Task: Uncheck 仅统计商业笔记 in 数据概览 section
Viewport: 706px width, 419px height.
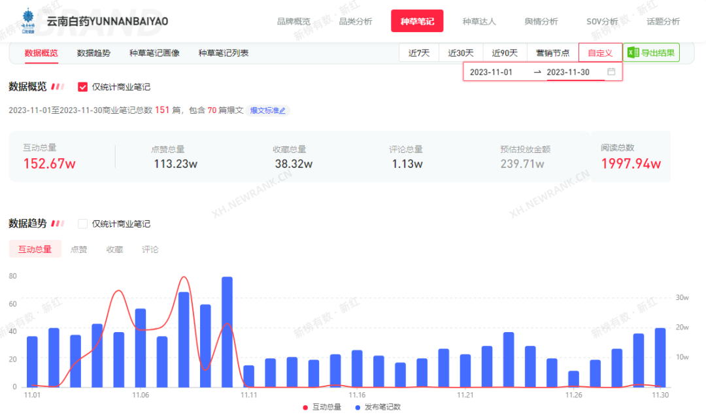Action: click(x=82, y=87)
